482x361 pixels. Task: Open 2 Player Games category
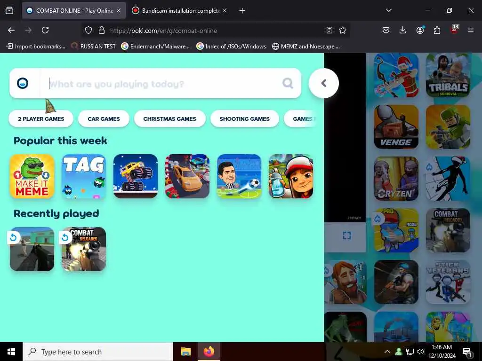pos(41,119)
